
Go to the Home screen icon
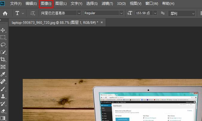[x=5, y=13]
